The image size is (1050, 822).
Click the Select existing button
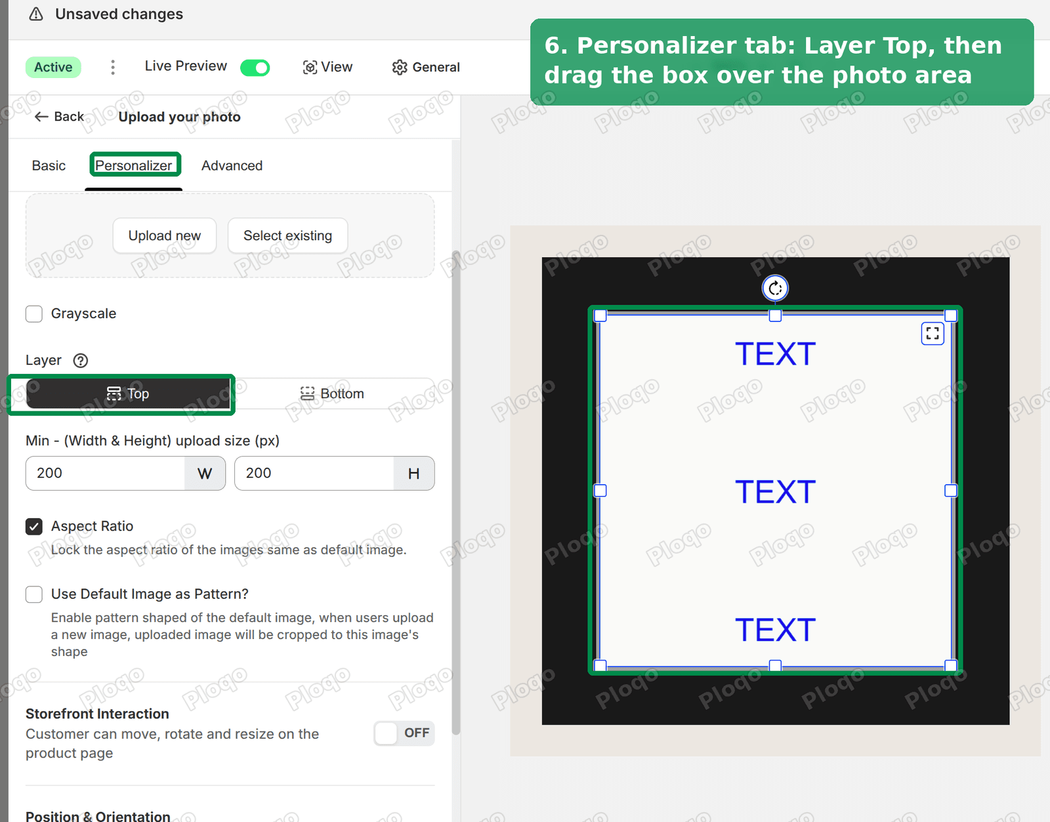tap(288, 236)
